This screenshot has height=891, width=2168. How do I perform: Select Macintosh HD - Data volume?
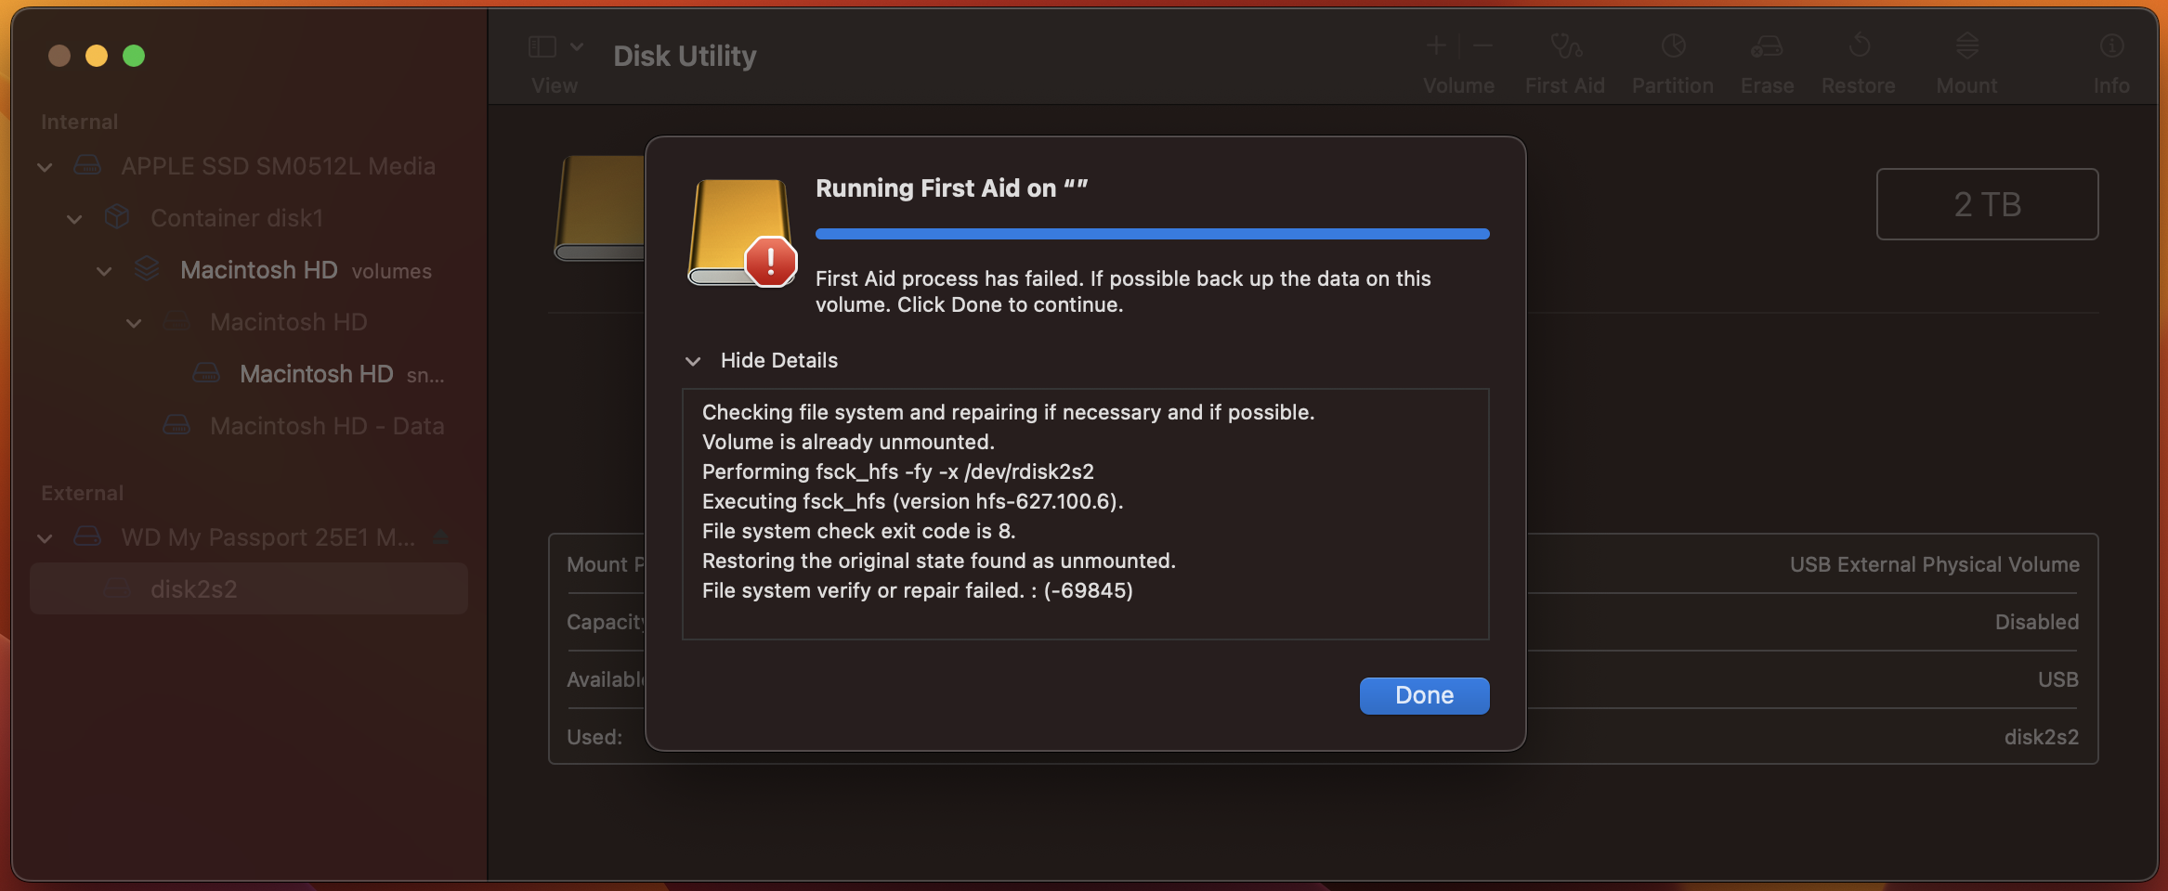click(326, 426)
